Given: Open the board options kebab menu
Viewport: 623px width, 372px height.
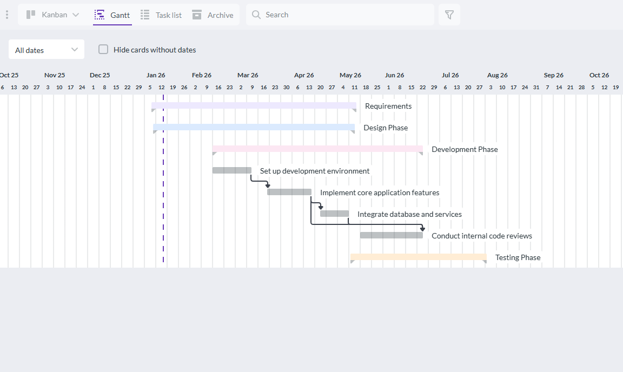Looking at the screenshot, I should 7,14.
